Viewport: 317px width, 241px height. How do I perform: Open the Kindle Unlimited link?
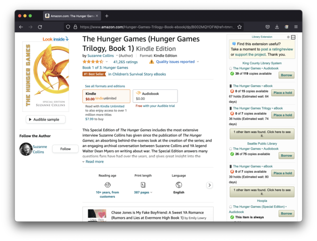[x=112, y=106]
